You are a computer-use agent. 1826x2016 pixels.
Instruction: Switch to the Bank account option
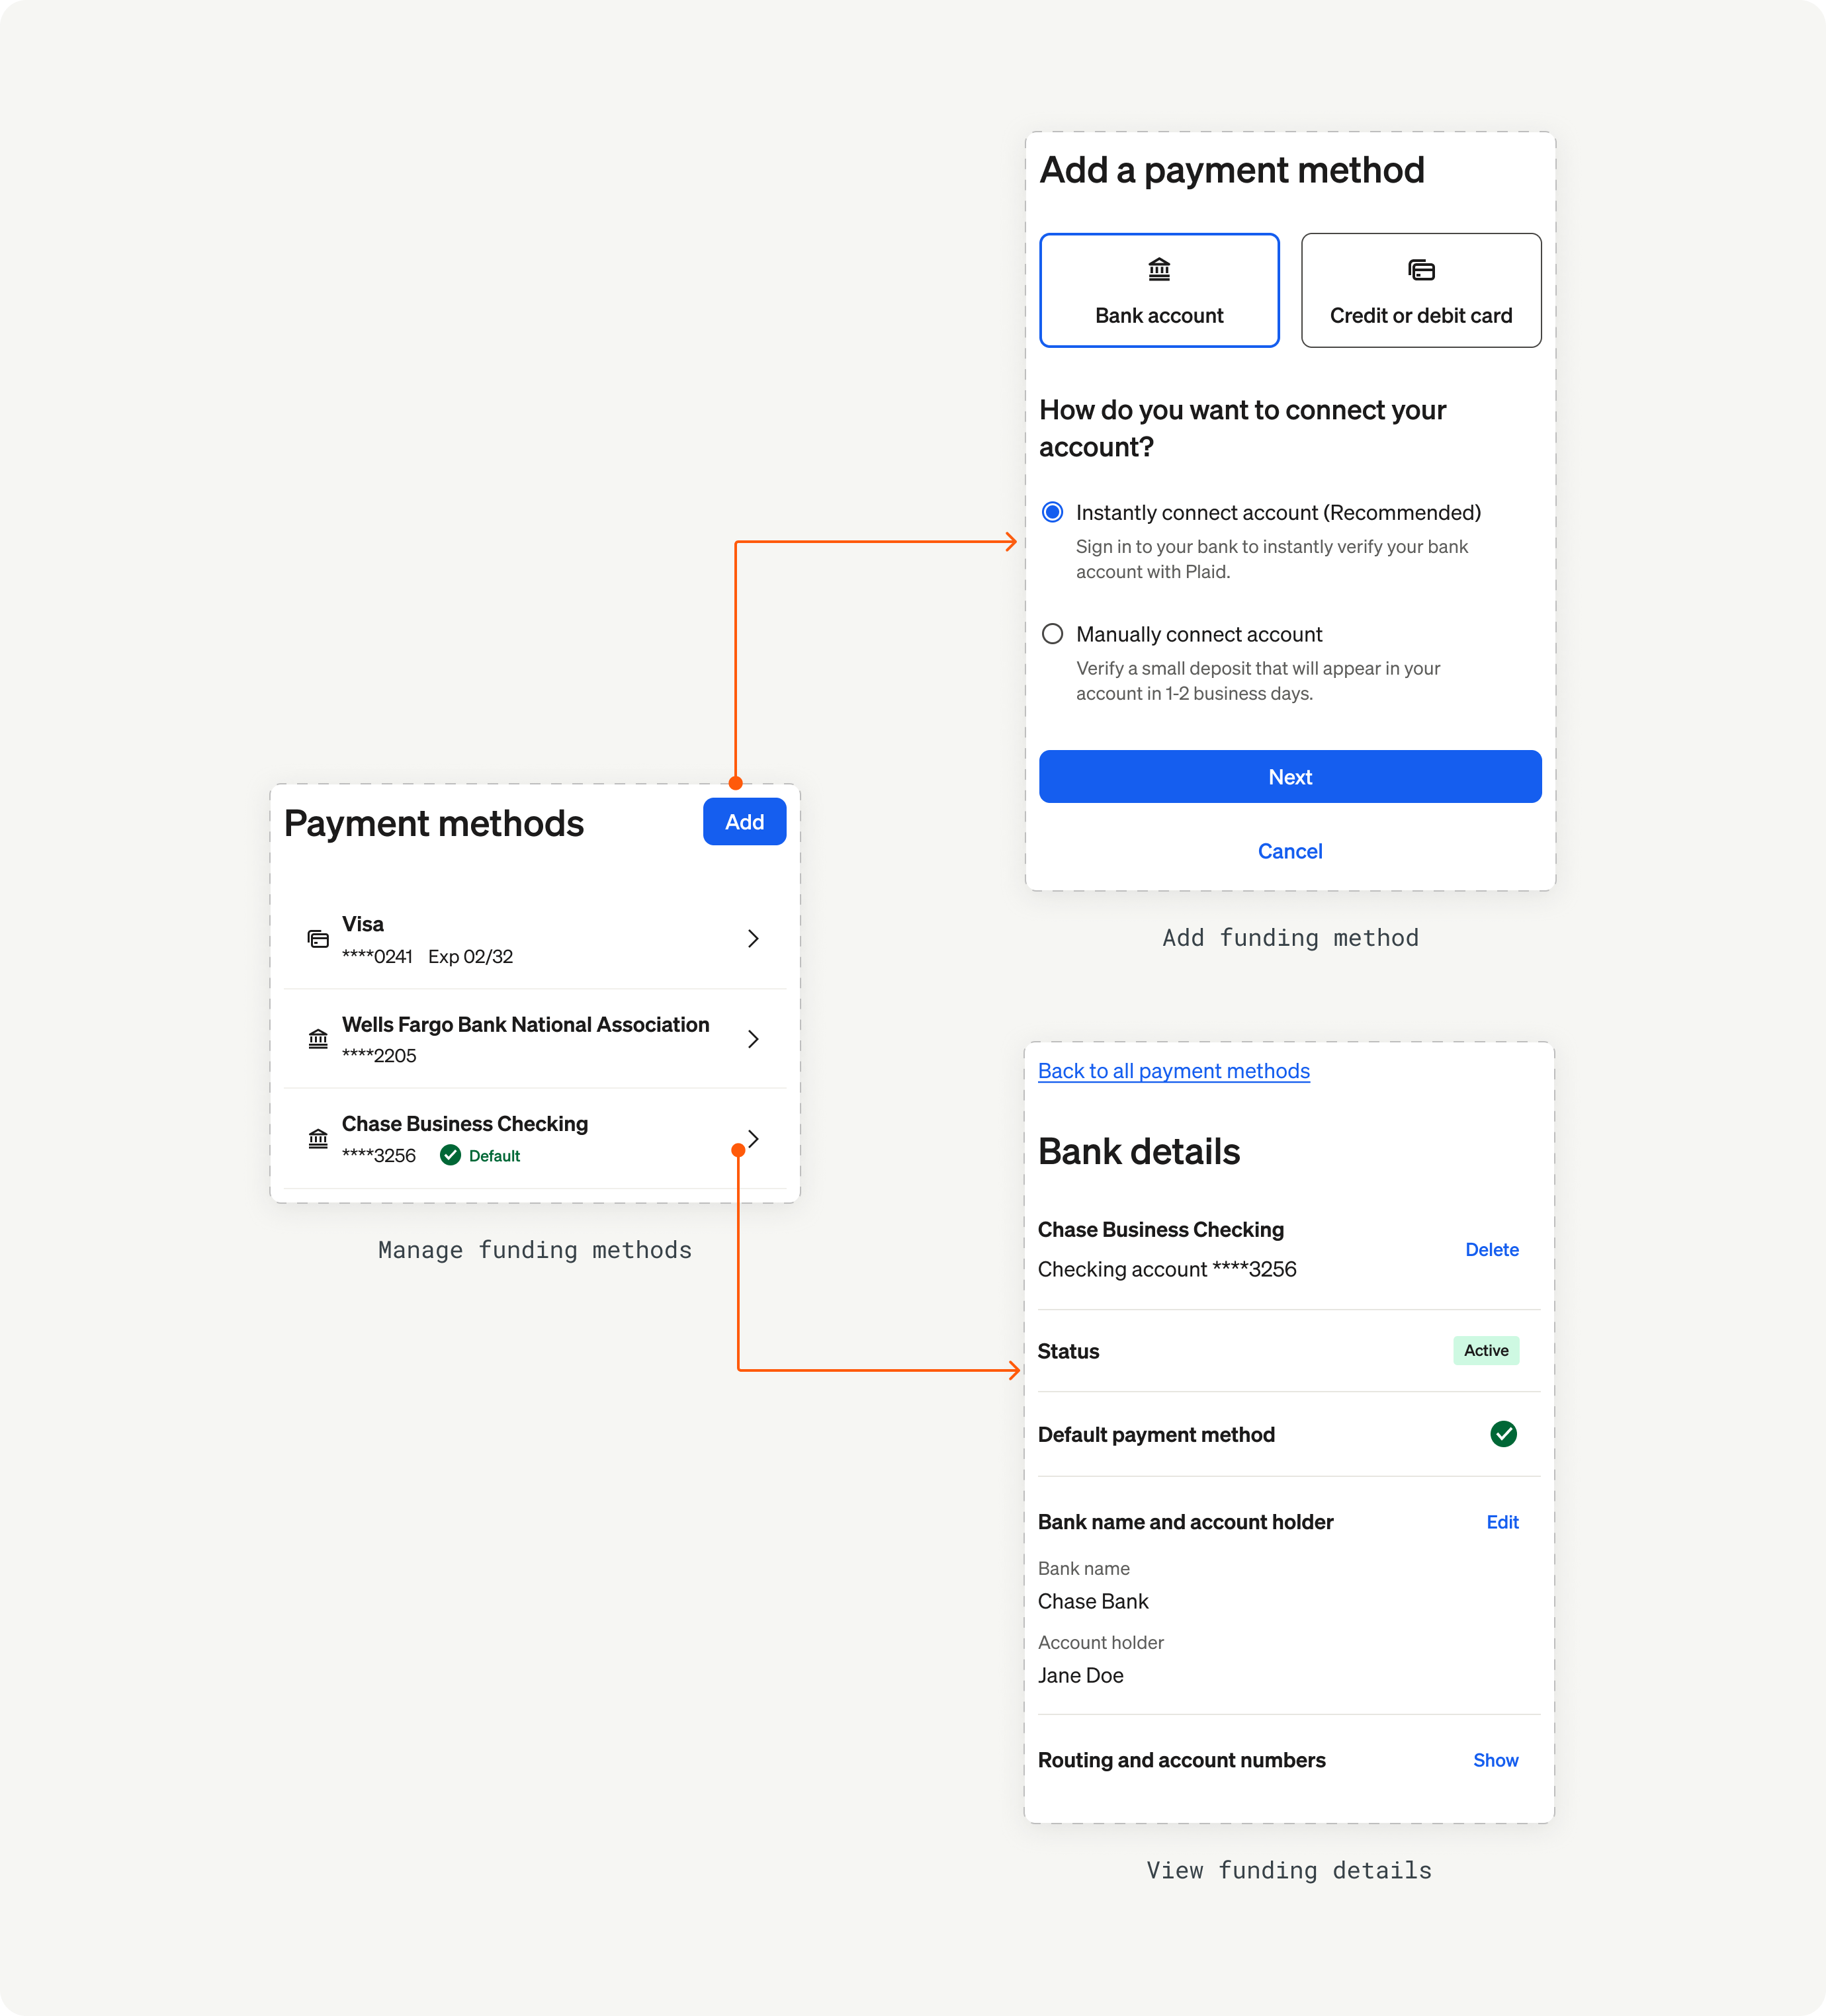pyautogui.click(x=1159, y=290)
